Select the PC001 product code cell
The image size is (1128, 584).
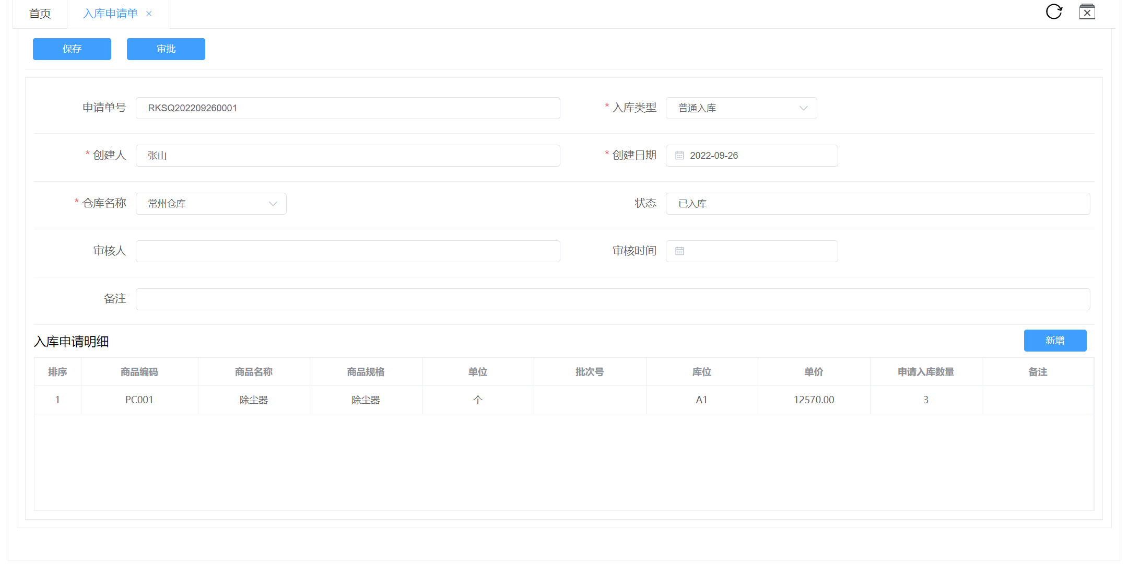click(x=139, y=400)
